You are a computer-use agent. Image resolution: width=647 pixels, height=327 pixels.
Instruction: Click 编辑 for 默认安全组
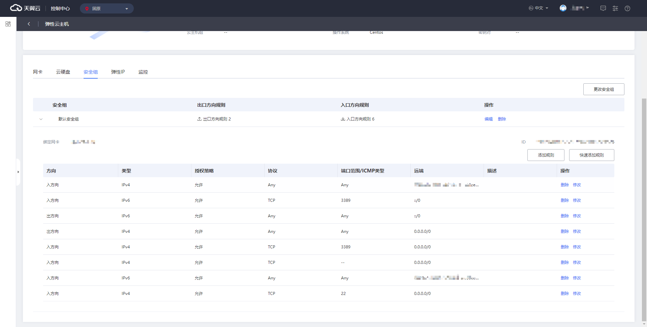[488, 119]
